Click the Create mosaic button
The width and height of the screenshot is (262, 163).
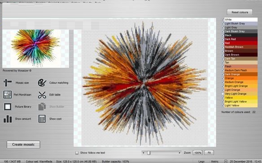(23, 145)
